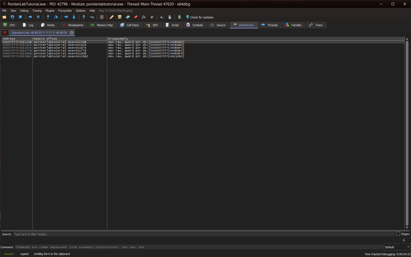Open the Debug menu
The width and height of the screenshot is (411, 257).
click(24, 11)
